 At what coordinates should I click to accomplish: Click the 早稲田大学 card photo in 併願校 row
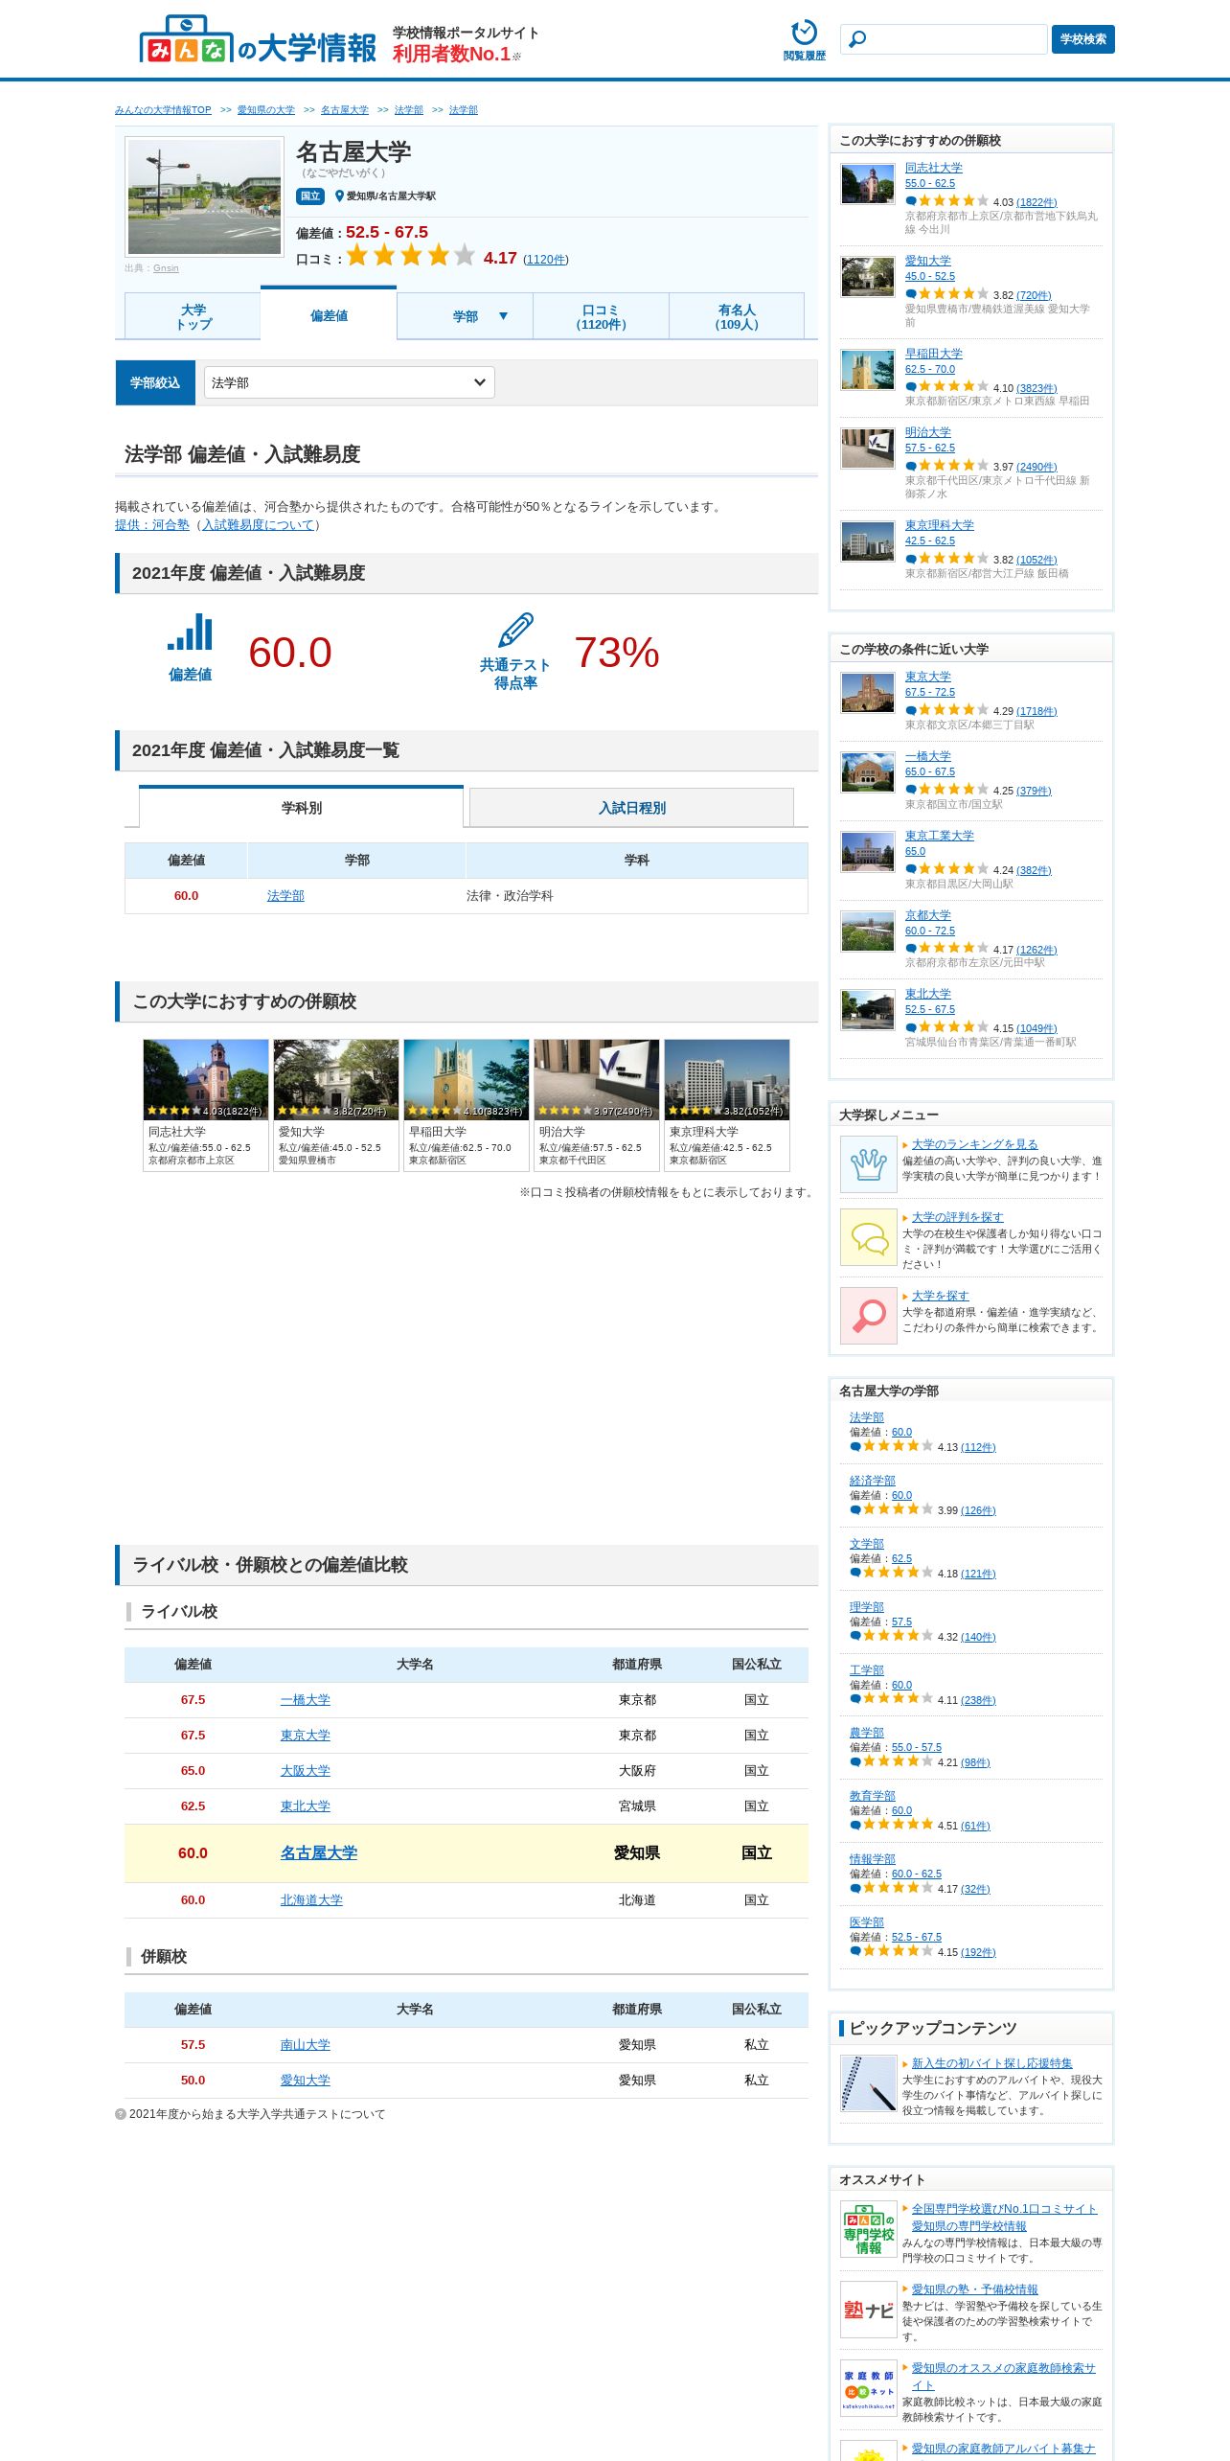coord(467,1079)
